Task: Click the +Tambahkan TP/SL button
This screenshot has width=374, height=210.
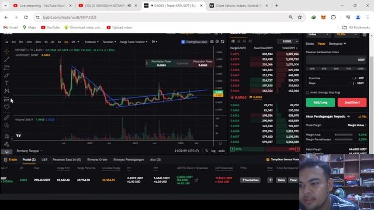Action: [250, 180]
